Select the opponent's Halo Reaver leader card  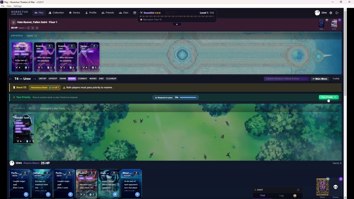pyautogui.click(x=22, y=57)
